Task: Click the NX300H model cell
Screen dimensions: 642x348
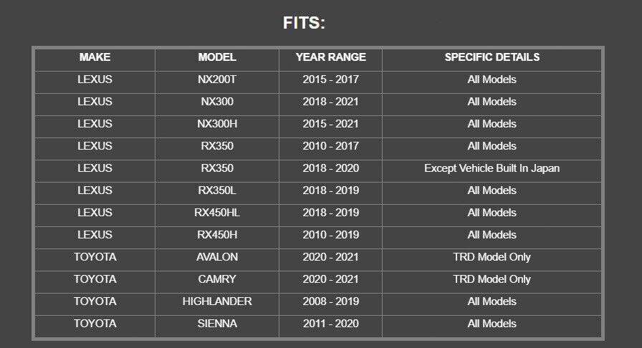Action: (x=216, y=124)
